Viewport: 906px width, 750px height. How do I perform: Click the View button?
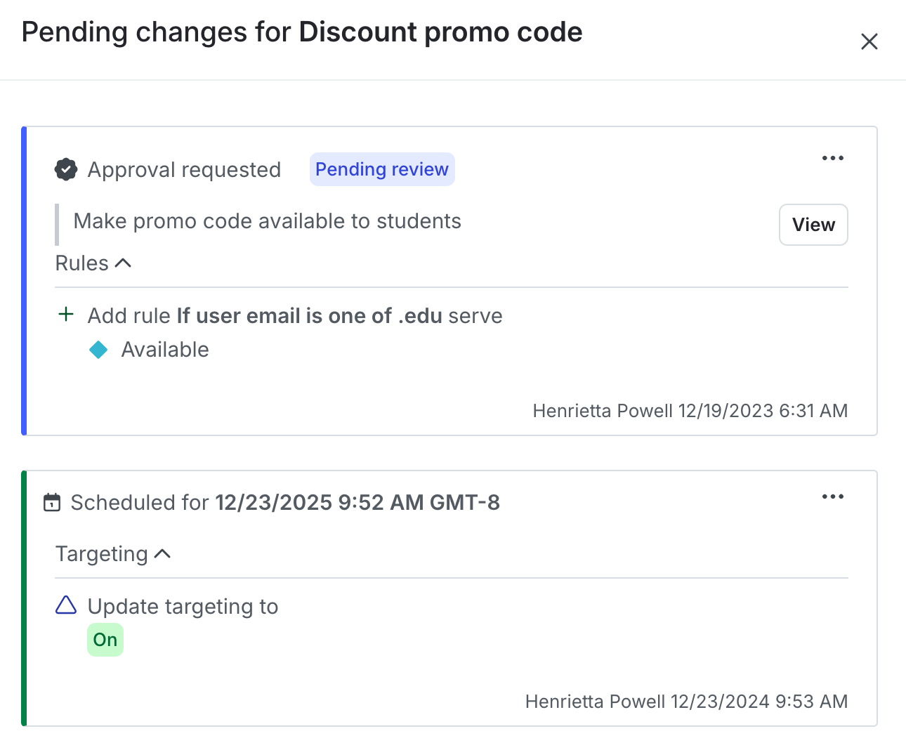(813, 225)
